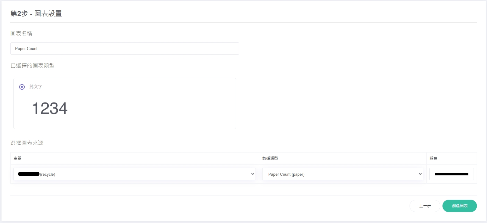The width and height of the screenshot is (487, 223).
Task: Click the 純文字 chart type label
Action: point(36,87)
